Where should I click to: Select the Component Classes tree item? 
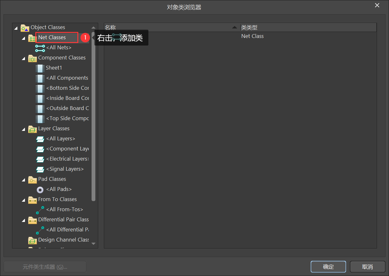(x=62, y=58)
